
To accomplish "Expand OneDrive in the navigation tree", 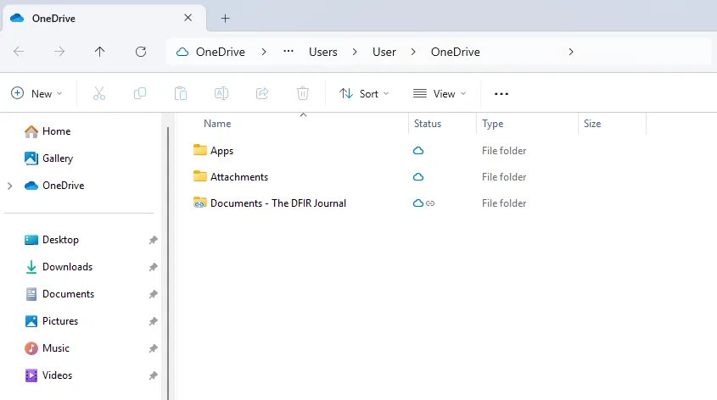I will pyautogui.click(x=9, y=186).
